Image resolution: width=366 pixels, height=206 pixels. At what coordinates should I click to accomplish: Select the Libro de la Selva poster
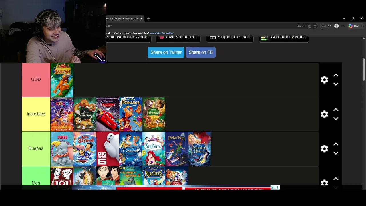coord(154,114)
